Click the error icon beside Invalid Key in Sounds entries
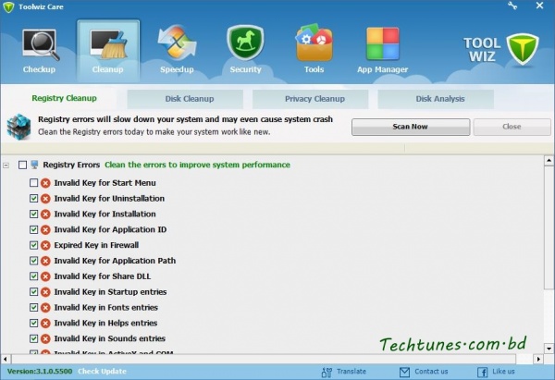The width and height of the screenshot is (555, 380). point(45,338)
